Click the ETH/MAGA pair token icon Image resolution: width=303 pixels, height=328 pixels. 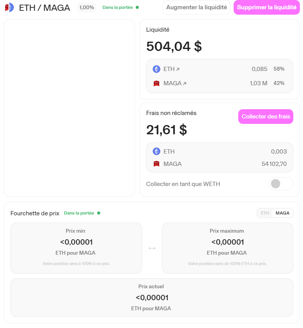[x=9, y=7]
